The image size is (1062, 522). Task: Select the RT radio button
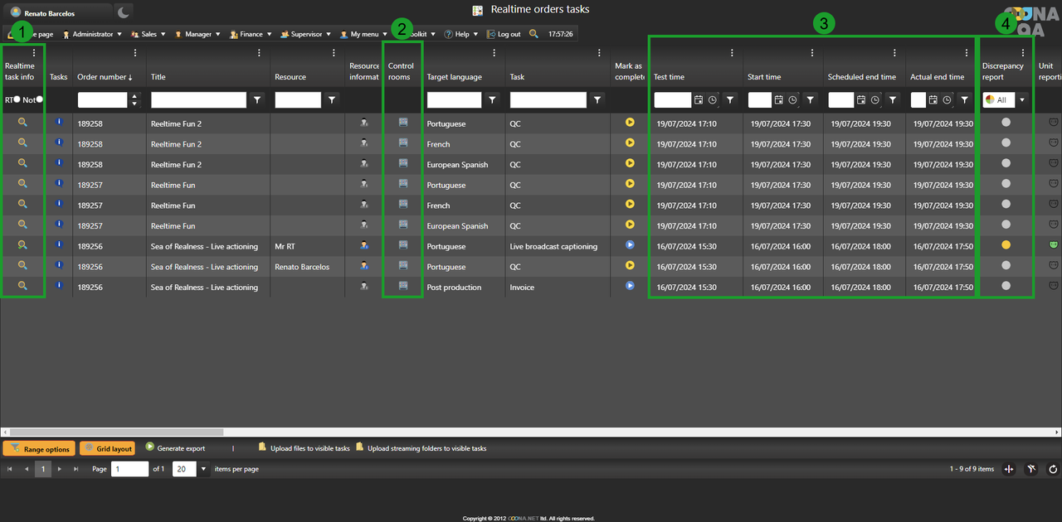click(x=17, y=99)
